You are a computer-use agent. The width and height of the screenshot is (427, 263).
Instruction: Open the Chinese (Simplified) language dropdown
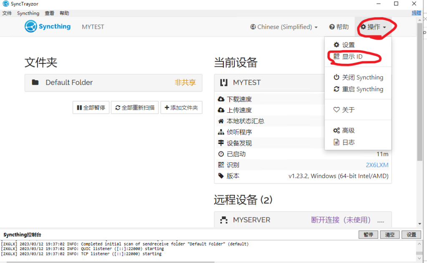coord(284,27)
